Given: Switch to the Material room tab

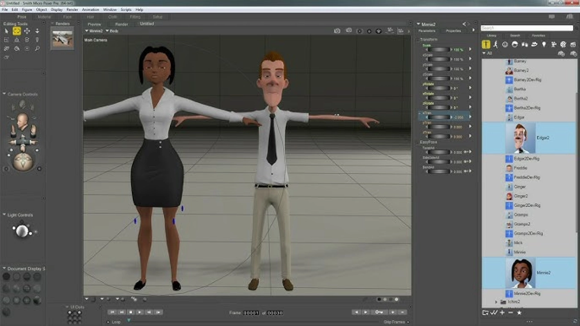Looking at the screenshot, I should (44, 17).
